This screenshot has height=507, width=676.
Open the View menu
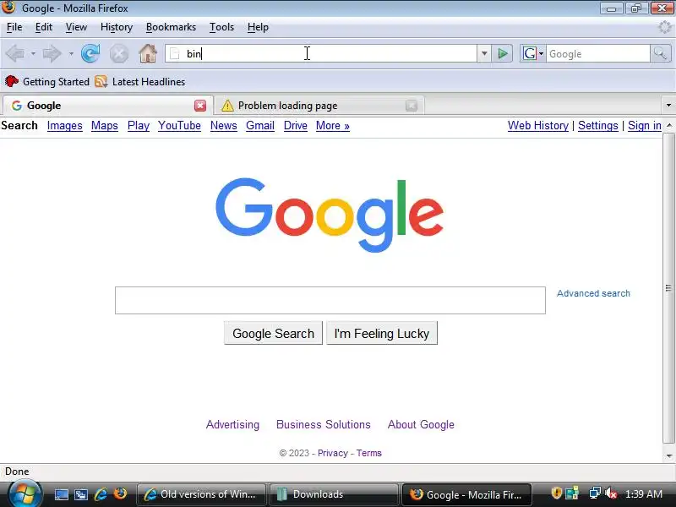pos(76,27)
